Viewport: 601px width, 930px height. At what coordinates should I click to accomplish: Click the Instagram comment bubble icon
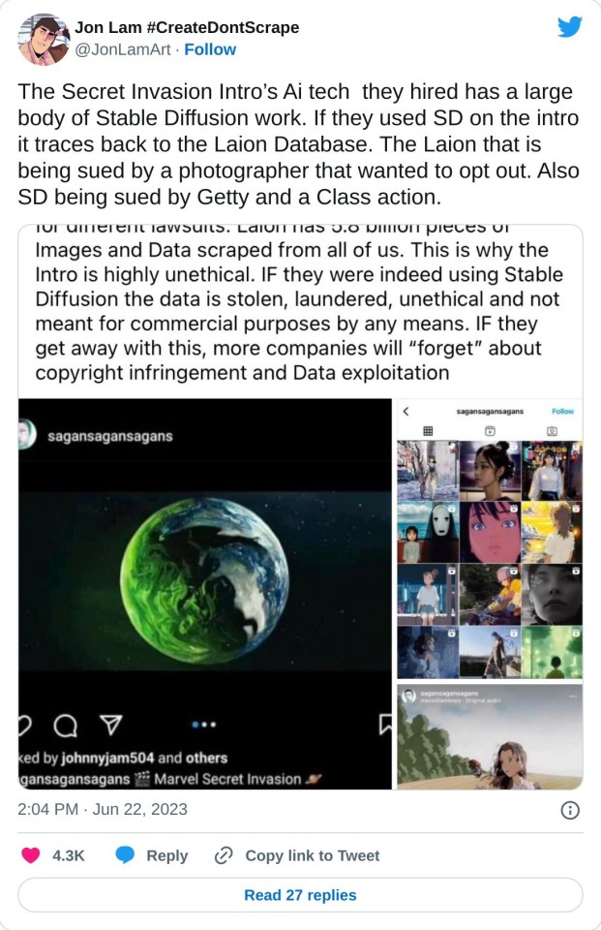click(x=65, y=725)
